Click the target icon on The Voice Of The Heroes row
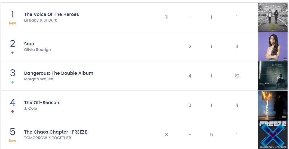Screen dimensions: 289x149 click(x=166, y=17)
